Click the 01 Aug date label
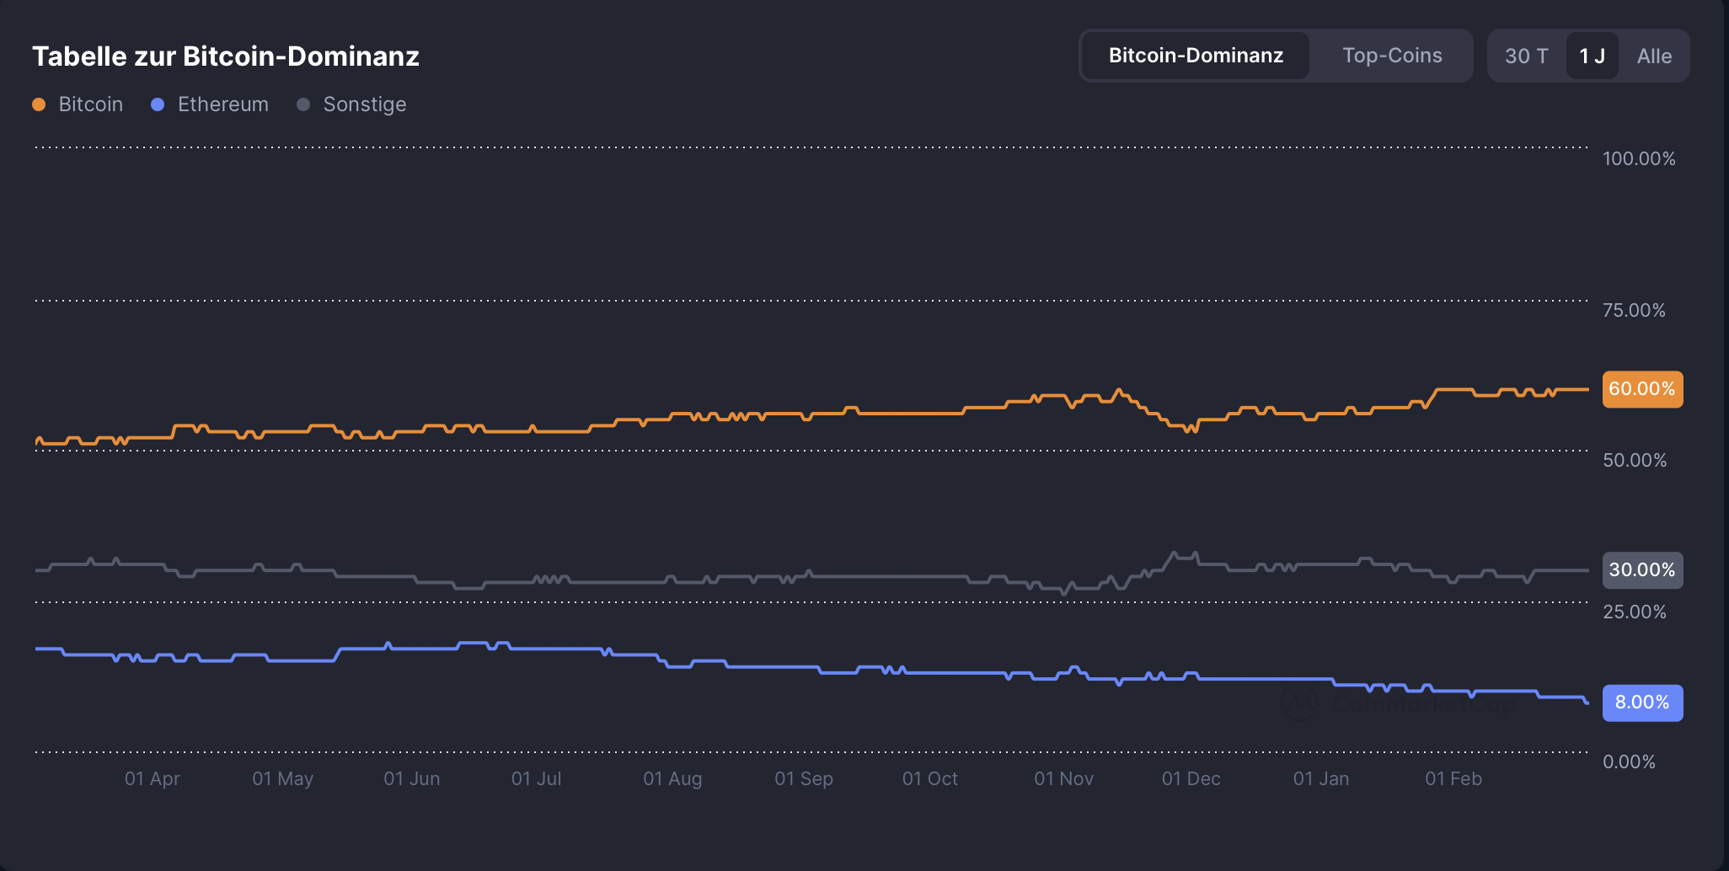 point(672,779)
